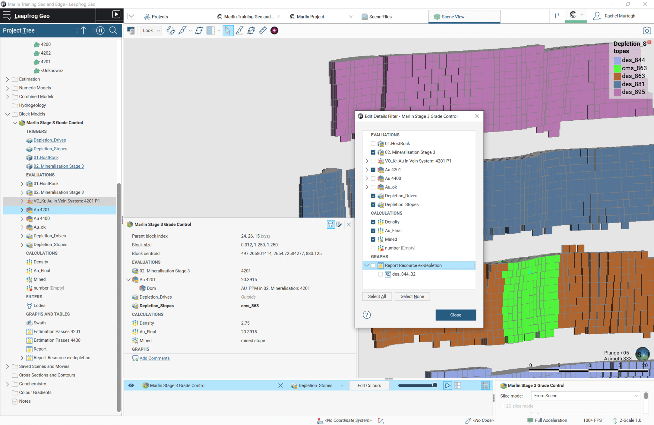Click the clear scene icon in toolbar

click(x=131, y=31)
